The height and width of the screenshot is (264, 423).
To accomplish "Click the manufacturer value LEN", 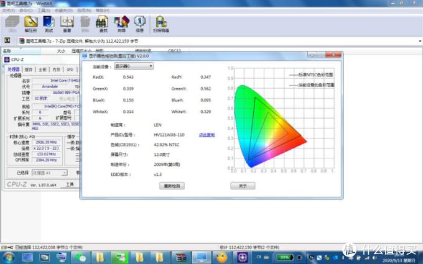I will 157,125.
